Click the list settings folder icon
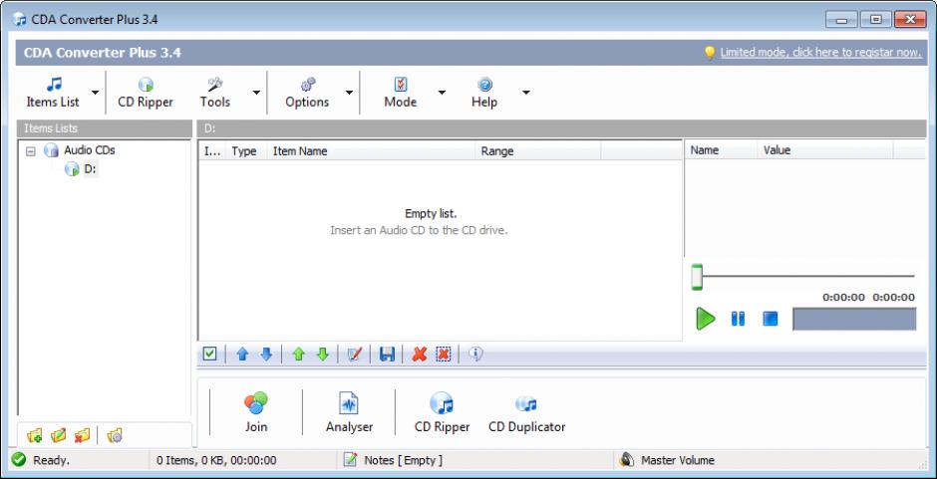 [115, 436]
